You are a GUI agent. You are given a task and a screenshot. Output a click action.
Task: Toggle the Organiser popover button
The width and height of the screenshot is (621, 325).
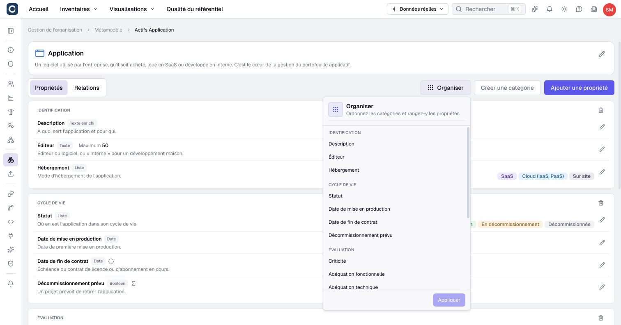coord(445,88)
